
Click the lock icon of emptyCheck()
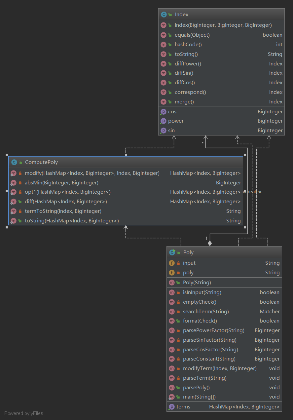[x=178, y=302]
